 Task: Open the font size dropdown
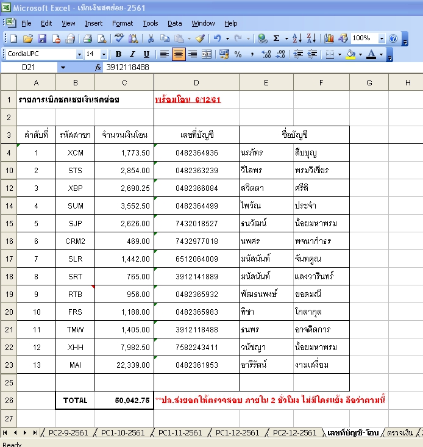coord(104,54)
